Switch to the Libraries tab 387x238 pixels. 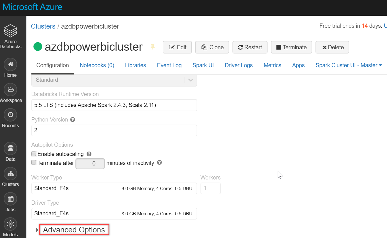pos(135,65)
